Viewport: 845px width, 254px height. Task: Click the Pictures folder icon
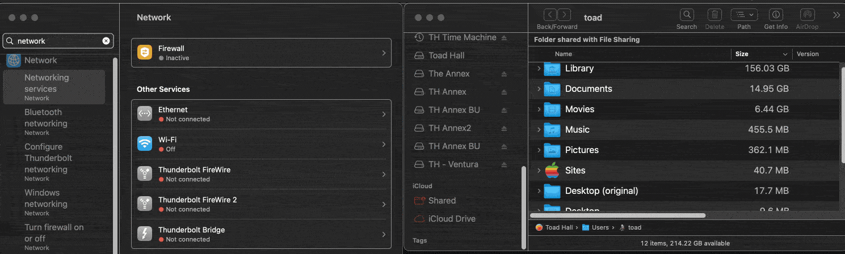point(552,150)
